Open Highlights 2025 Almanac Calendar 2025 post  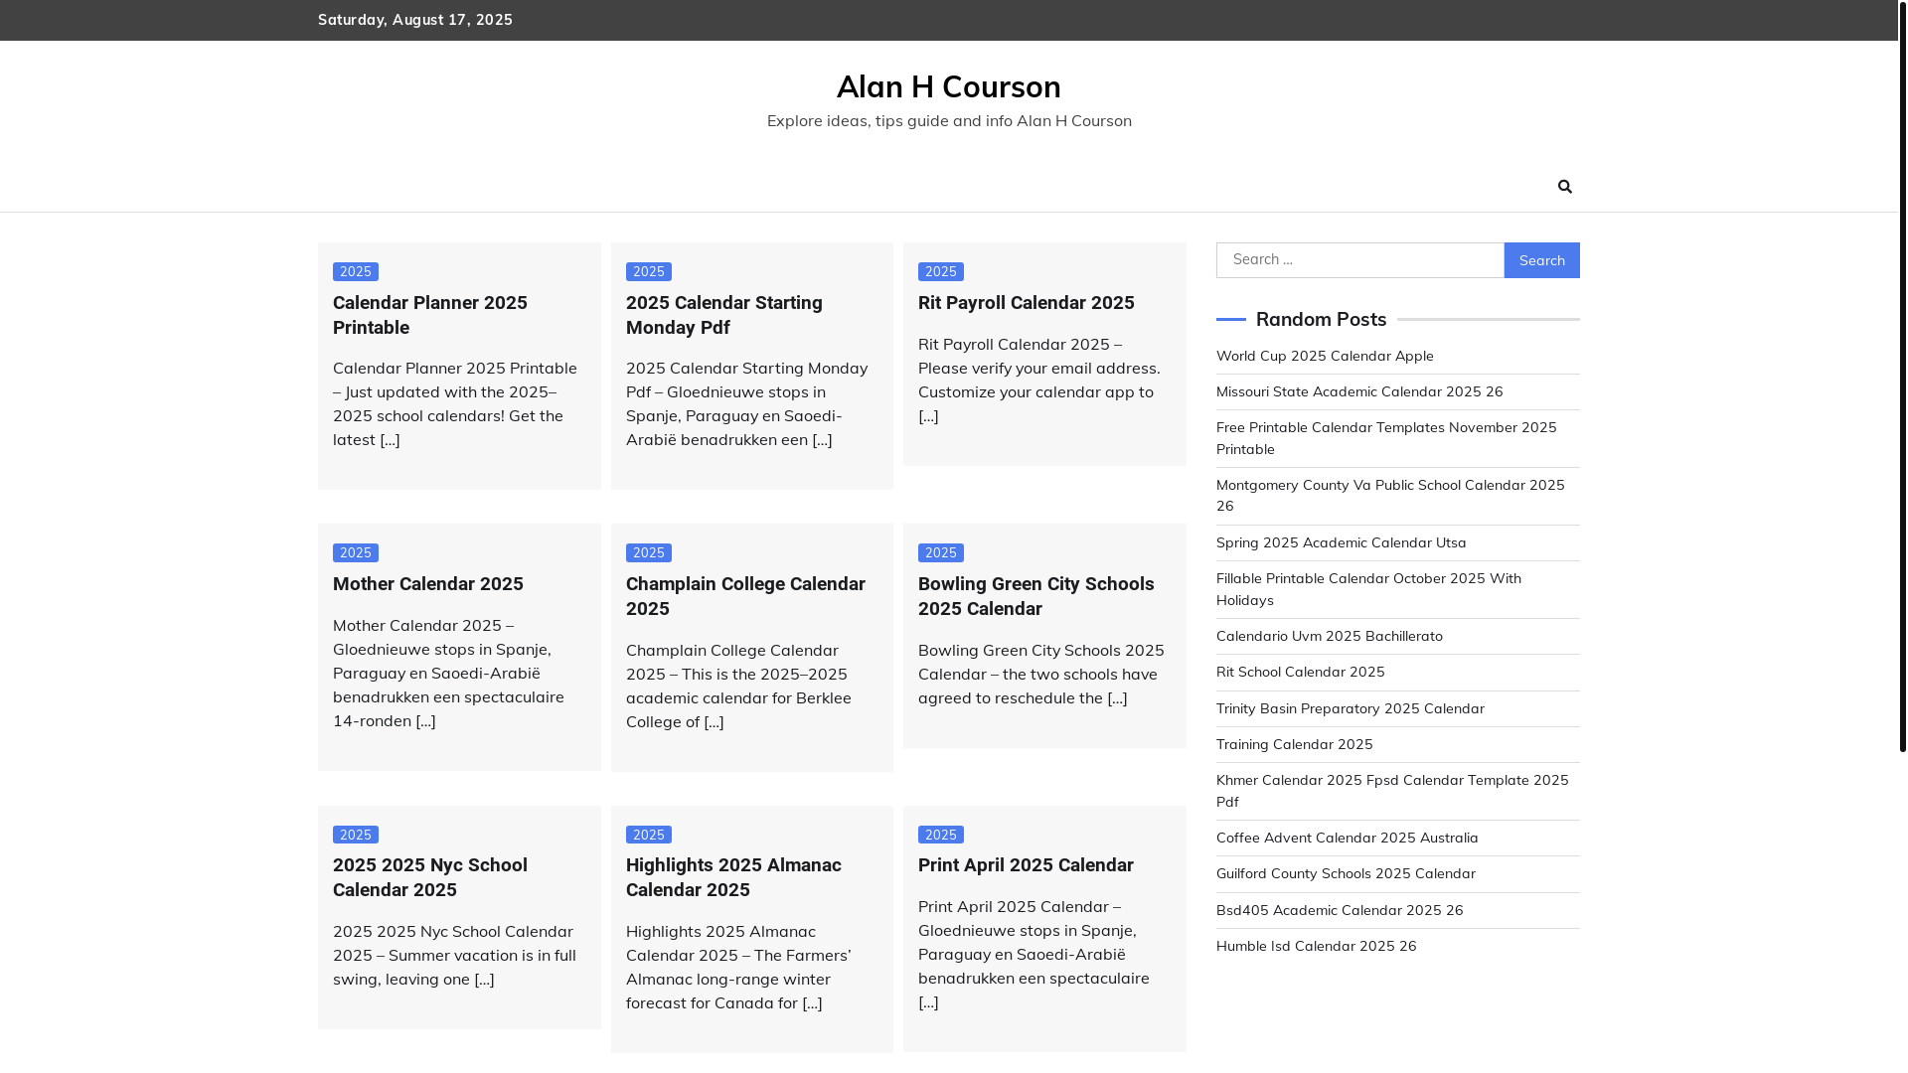click(x=733, y=877)
